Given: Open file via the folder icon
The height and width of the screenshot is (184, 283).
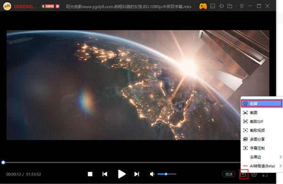Looking at the screenshot, I should click(230, 6).
